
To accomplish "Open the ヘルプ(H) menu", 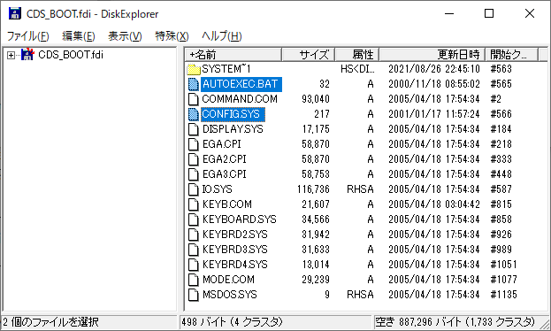I will point(221,36).
